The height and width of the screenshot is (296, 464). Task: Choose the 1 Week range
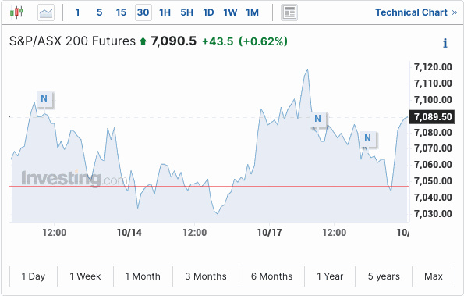click(85, 276)
